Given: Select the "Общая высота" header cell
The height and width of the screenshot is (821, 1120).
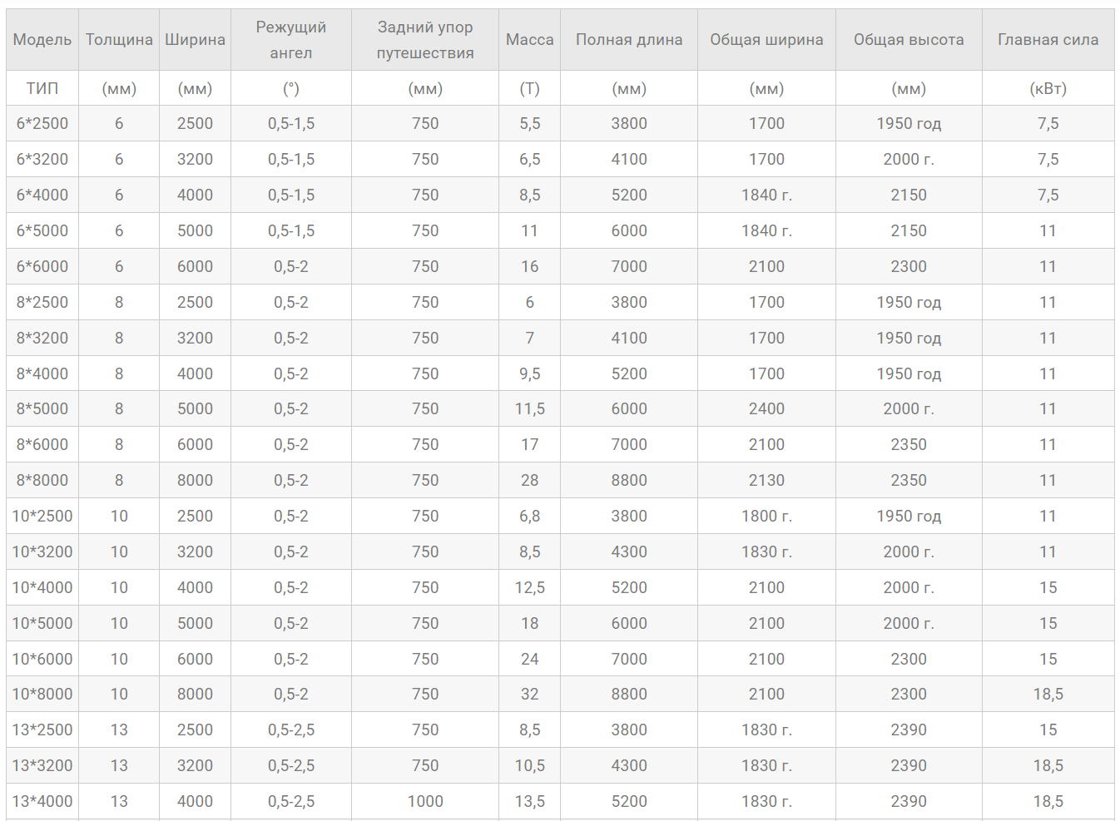Looking at the screenshot, I should (908, 40).
